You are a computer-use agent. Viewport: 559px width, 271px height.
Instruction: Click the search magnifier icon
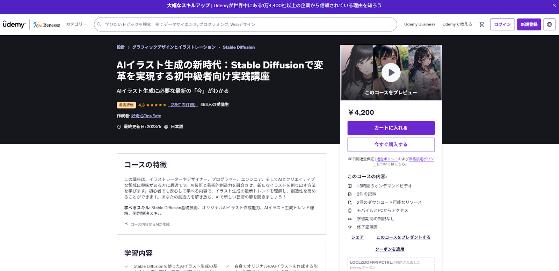click(99, 24)
